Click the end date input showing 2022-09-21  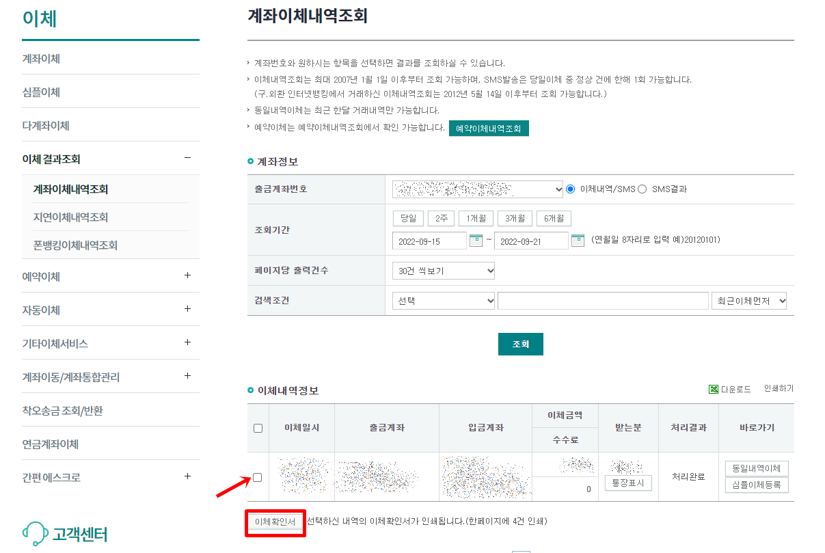pos(532,240)
